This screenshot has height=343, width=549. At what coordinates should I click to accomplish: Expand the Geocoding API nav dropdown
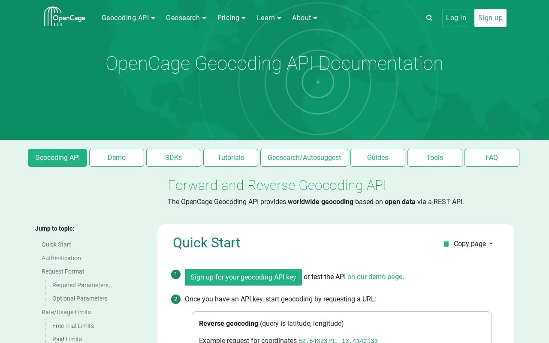pos(128,18)
